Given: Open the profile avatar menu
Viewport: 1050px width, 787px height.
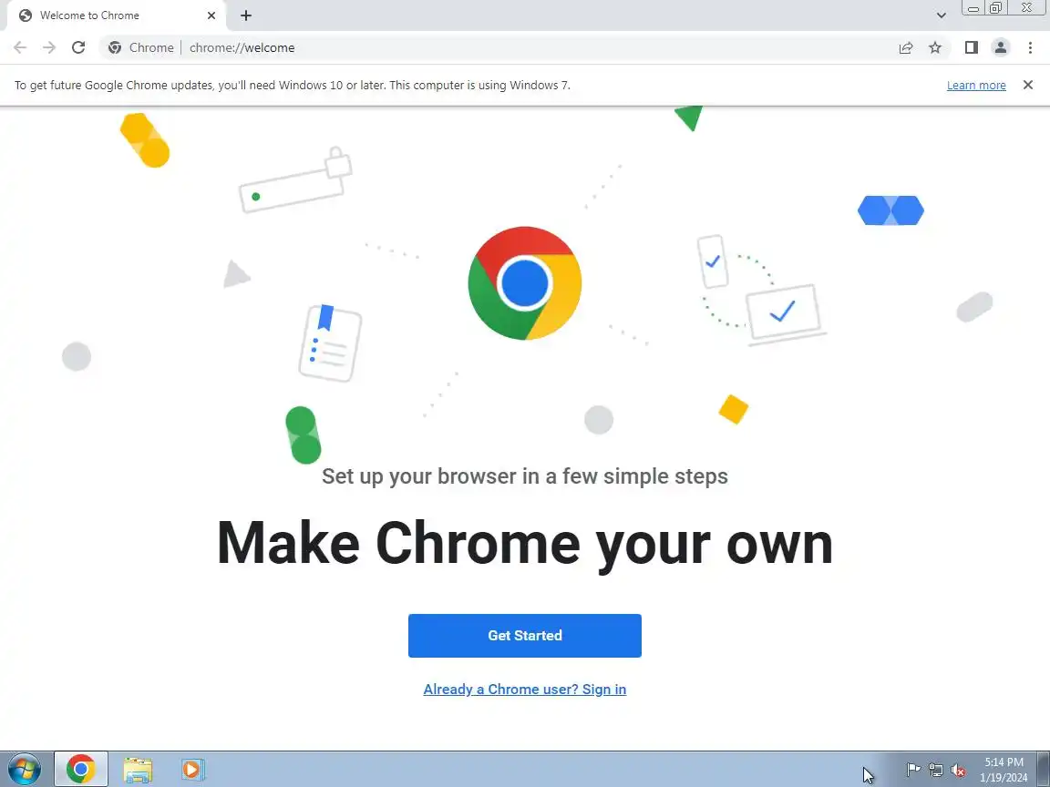Looking at the screenshot, I should click(x=1001, y=47).
